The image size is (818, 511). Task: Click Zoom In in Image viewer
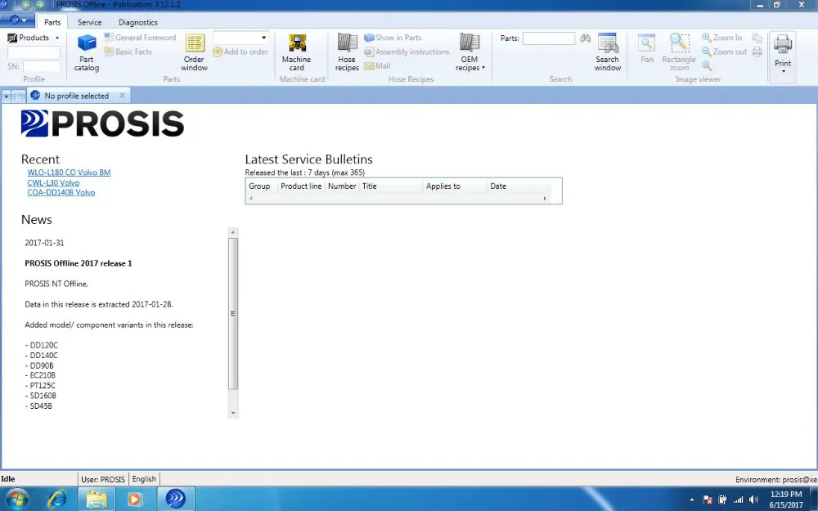(x=722, y=38)
